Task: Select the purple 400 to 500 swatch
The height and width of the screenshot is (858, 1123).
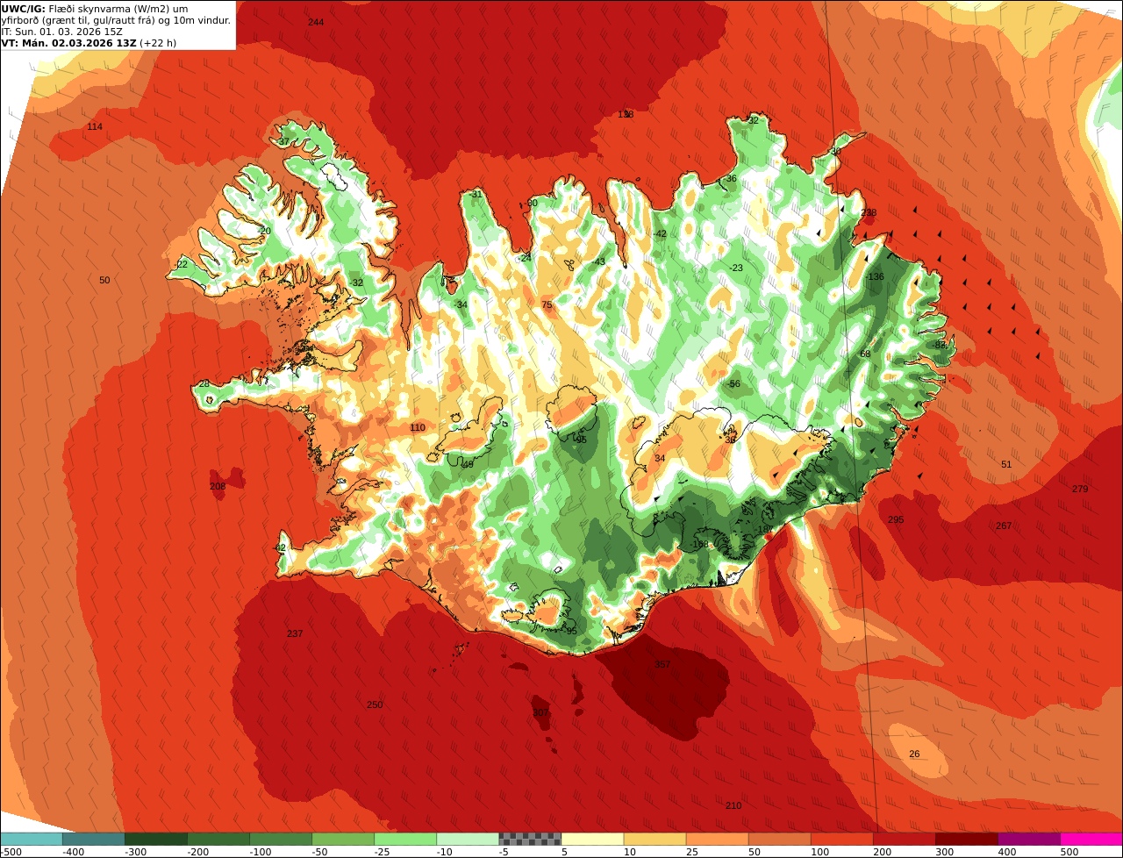Action: 1029,838
